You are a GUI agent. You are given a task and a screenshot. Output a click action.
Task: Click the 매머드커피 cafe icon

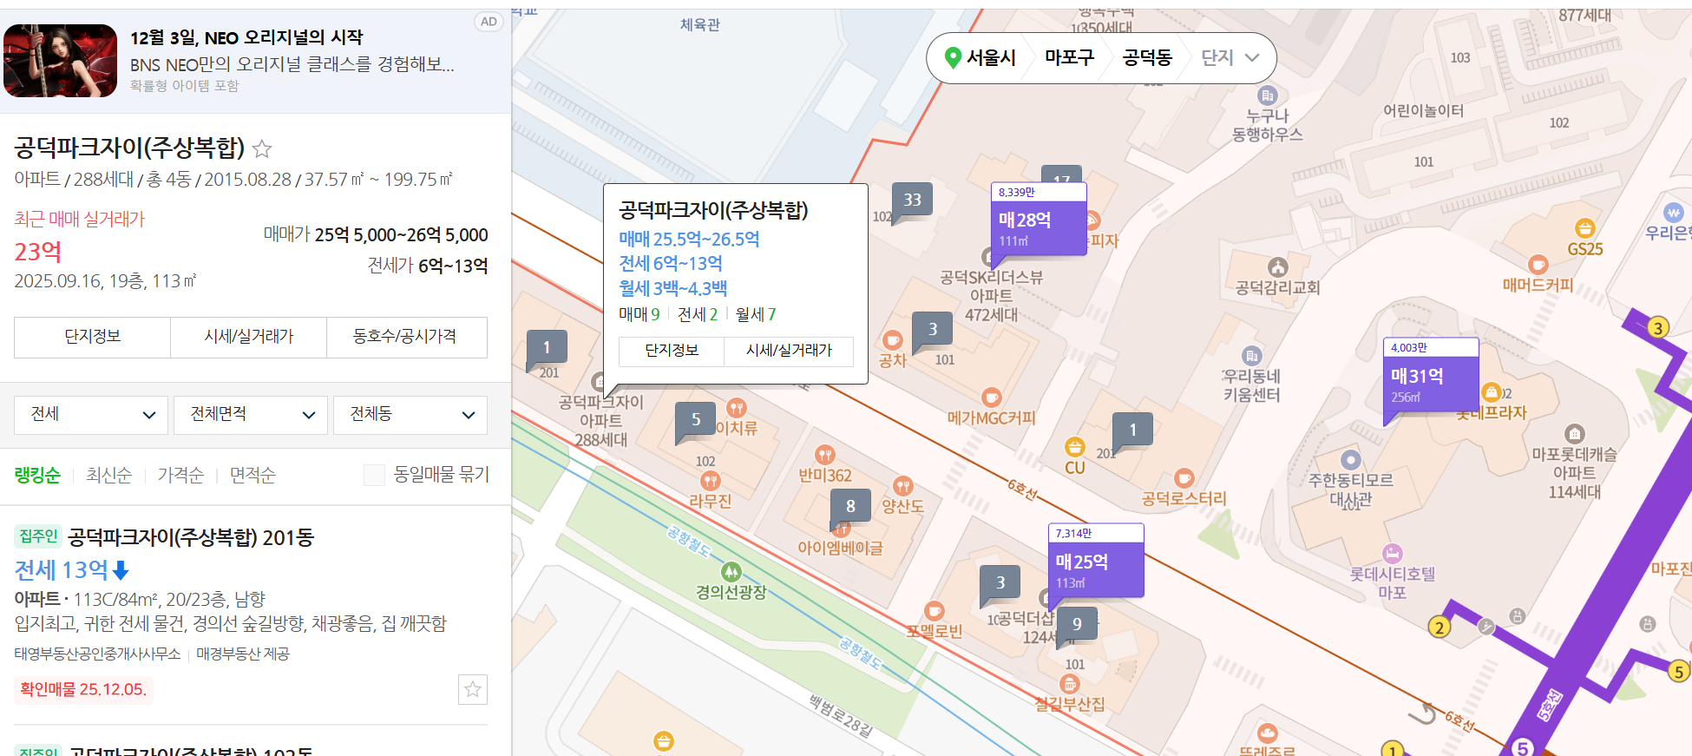click(x=1538, y=264)
